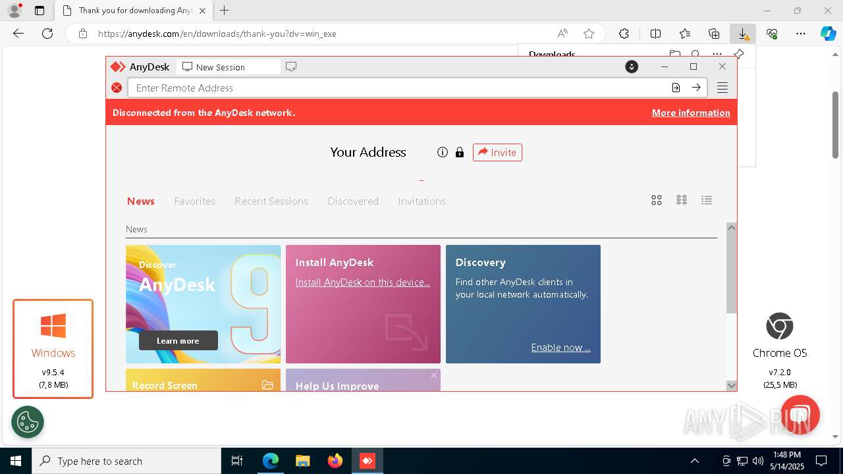Viewport: 843px width, 474px height.
Task: Open downloads folder icon in Downloads panel
Action: [674, 54]
